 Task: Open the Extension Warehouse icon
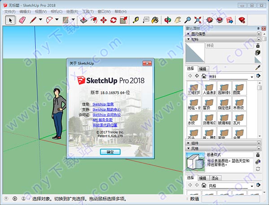(x=220, y=20)
